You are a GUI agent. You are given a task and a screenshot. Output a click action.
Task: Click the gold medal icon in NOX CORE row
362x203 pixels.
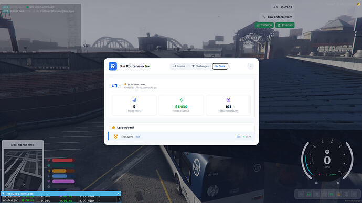click(115, 137)
